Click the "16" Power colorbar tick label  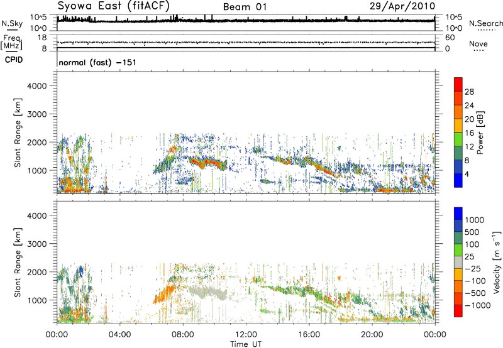pos(469,133)
